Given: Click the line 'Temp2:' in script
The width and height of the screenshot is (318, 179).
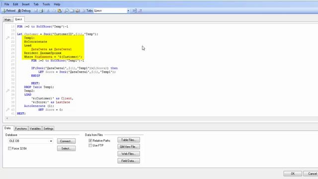Looking at the screenshot, I should [x=29, y=90].
